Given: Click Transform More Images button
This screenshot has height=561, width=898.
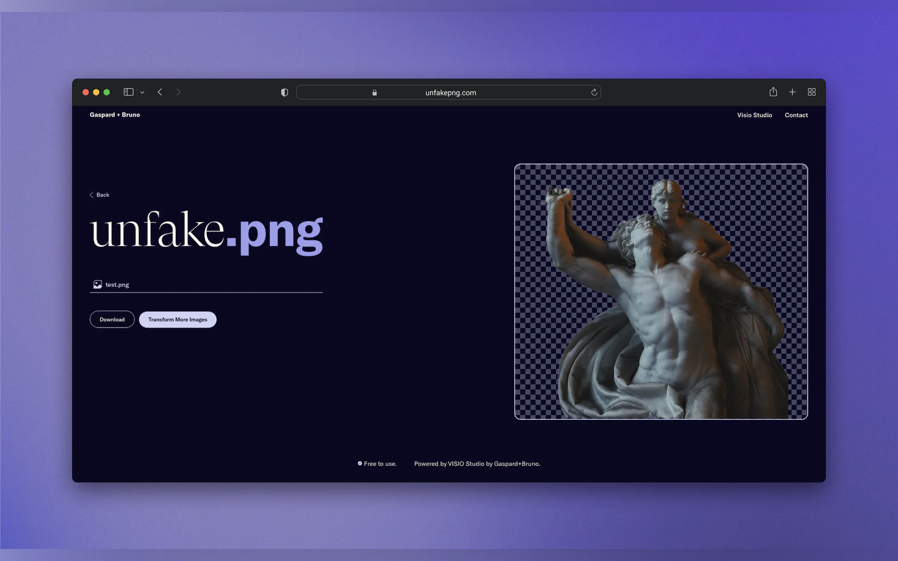Looking at the screenshot, I should (177, 319).
